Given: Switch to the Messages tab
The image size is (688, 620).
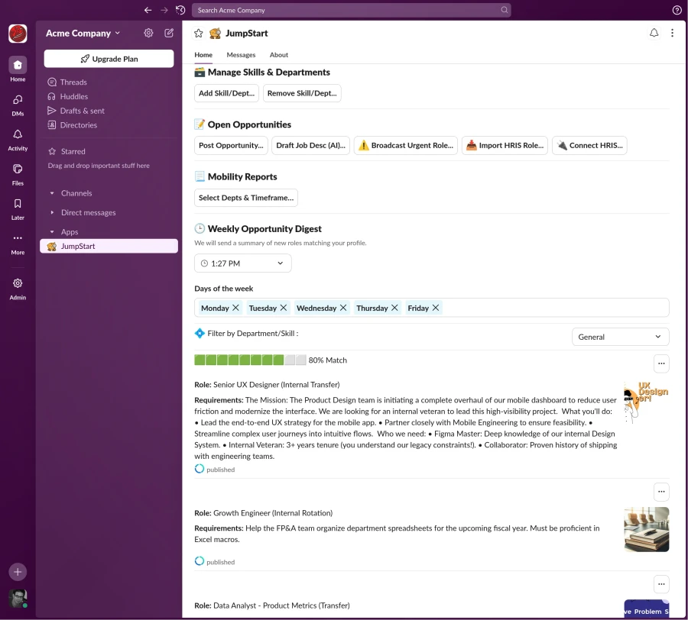Looking at the screenshot, I should tap(241, 54).
